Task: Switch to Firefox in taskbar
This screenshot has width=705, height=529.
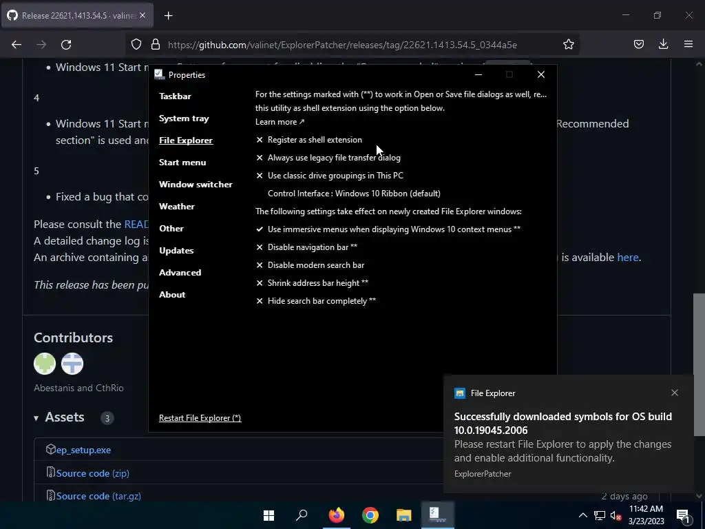Action: tap(336, 515)
